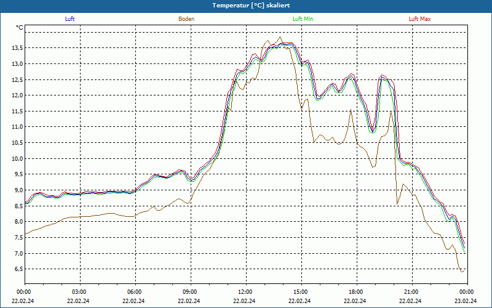Click the '03:00' time axis label
Viewport: 492px width, 308px height.
[x=80, y=292]
